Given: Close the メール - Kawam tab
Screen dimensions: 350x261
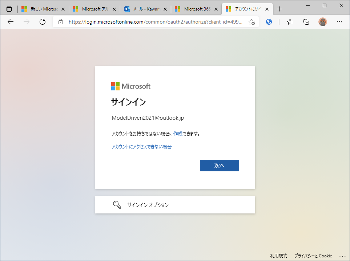Looking at the screenshot, I should [x=165, y=9].
